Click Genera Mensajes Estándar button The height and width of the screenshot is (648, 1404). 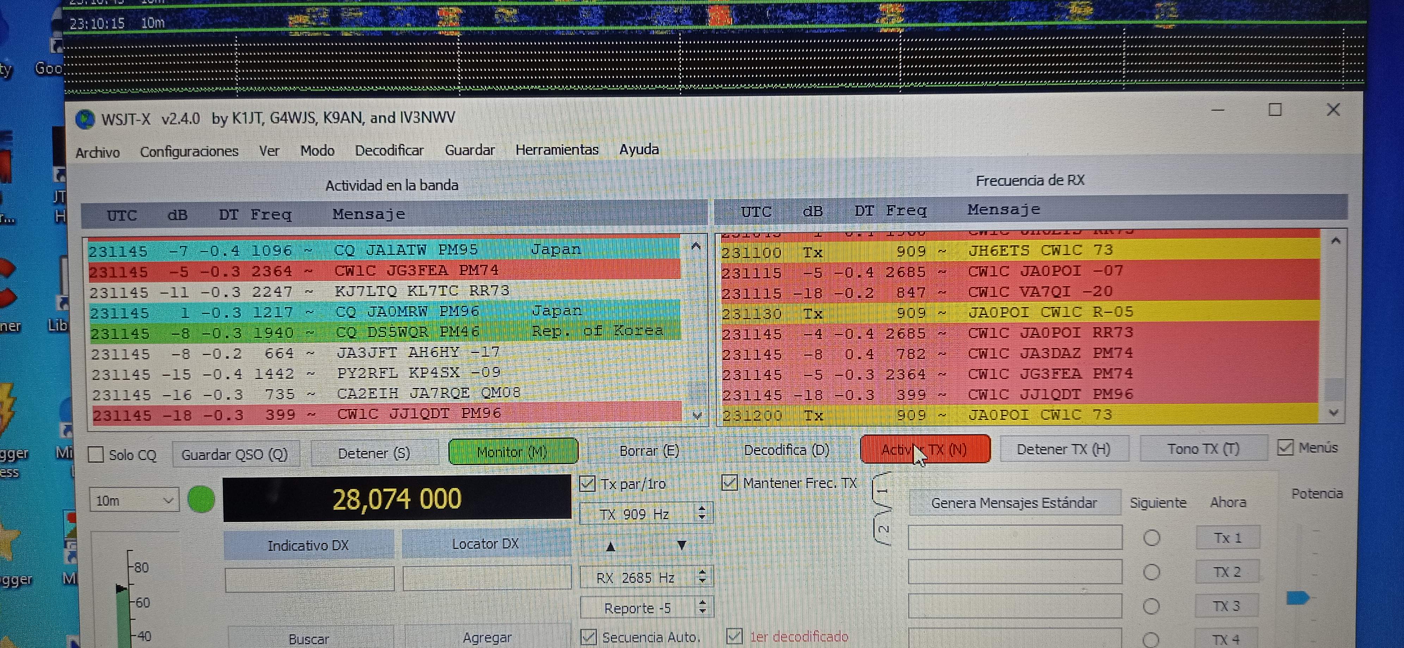pyautogui.click(x=1014, y=503)
